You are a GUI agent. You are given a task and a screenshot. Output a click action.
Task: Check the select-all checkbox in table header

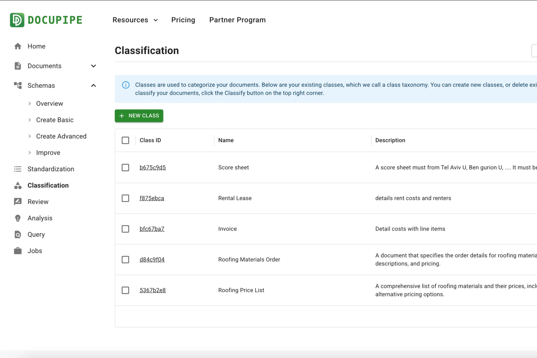tap(125, 140)
